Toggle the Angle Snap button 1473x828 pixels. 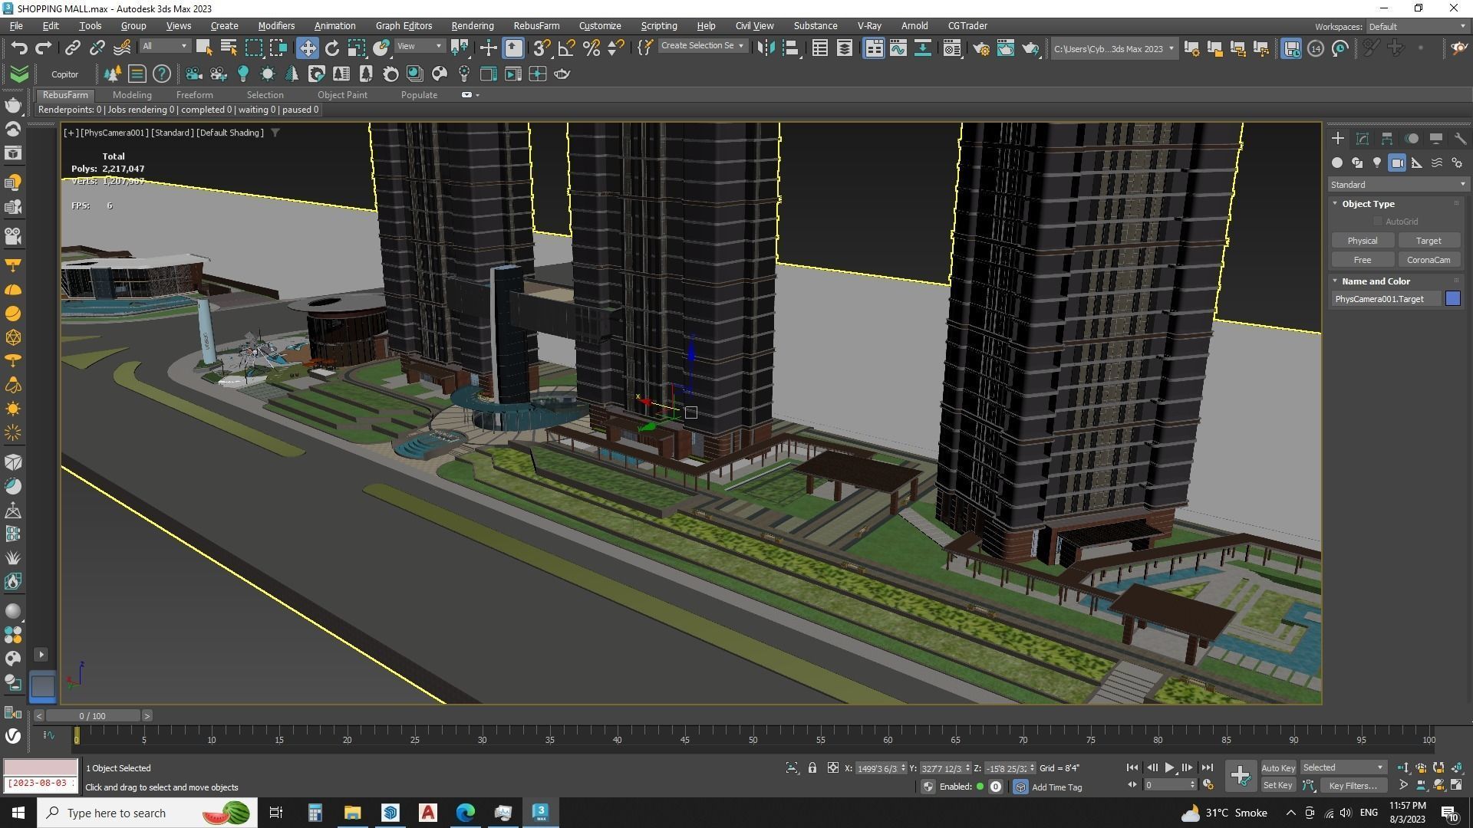[566, 48]
